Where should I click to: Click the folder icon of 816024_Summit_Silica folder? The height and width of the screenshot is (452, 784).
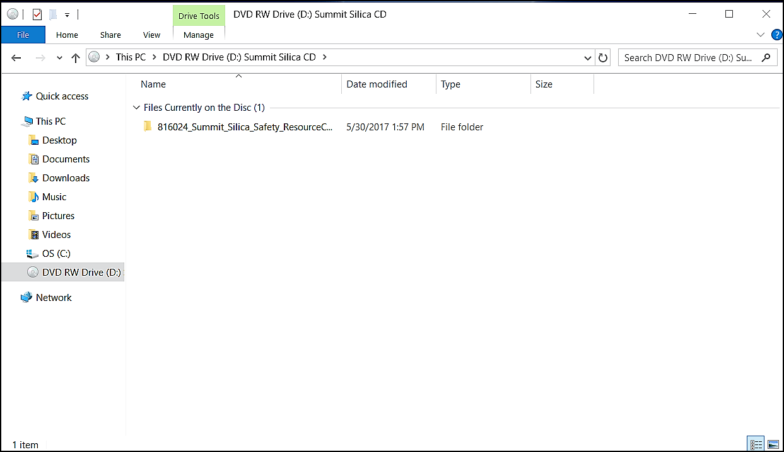pyautogui.click(x=148, y=127)
